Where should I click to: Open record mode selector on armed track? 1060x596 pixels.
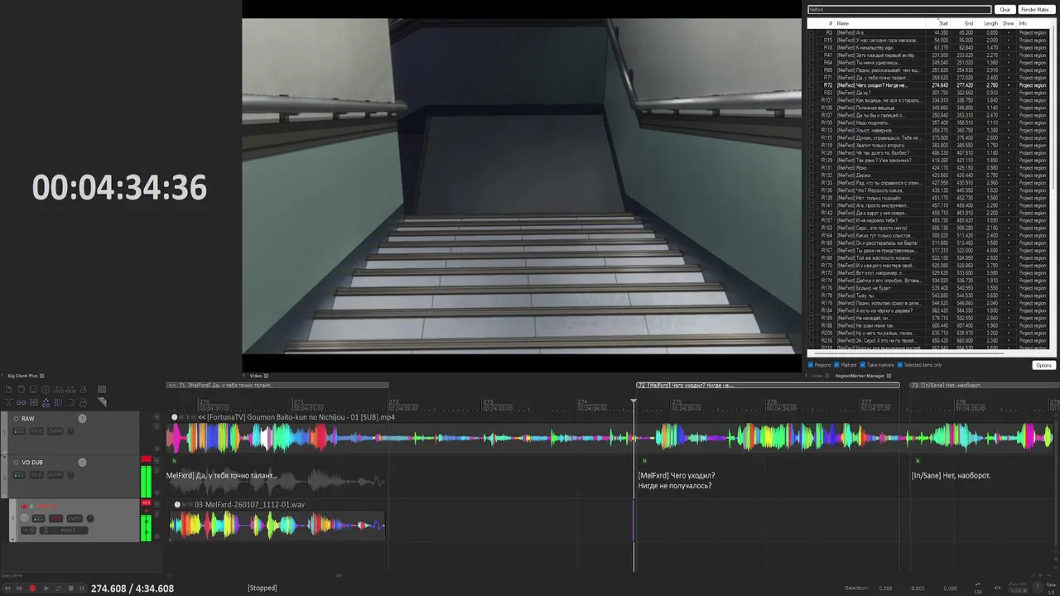point(28,530)
